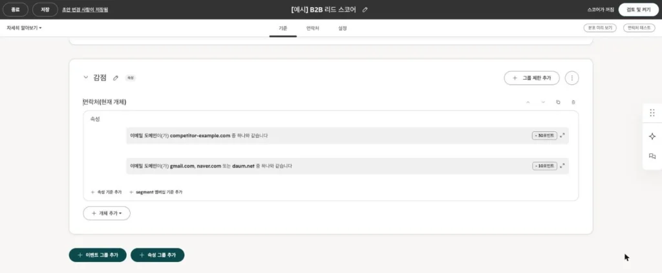Image resolution: width=662 pixels, height=273 pixels.
Task: Click the 연락처 테스트 button
Action: (639, 28)
